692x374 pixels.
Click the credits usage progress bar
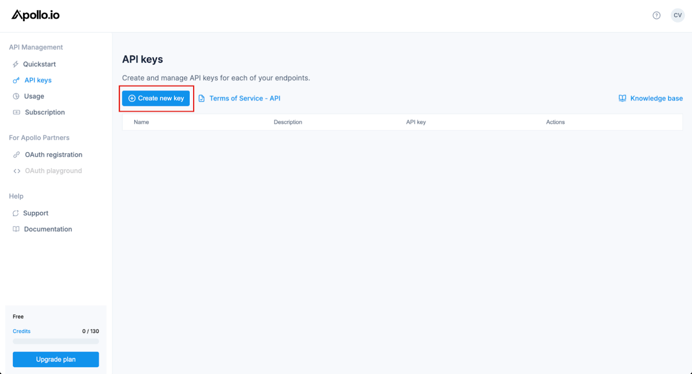(56, 341)
